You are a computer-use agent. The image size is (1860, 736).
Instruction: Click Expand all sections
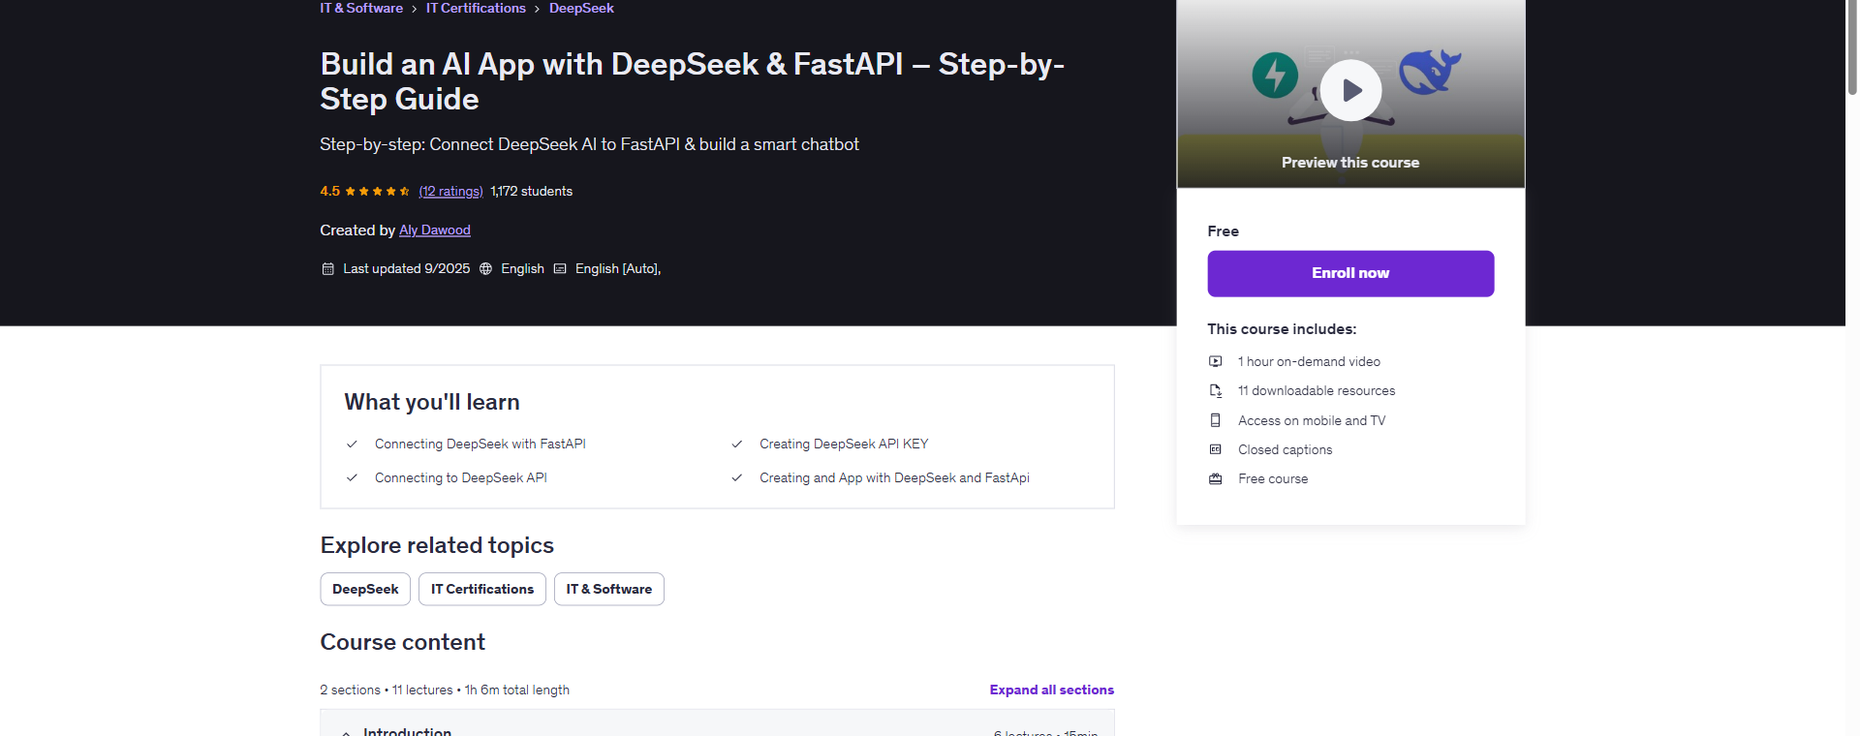tap(1051, 690)
